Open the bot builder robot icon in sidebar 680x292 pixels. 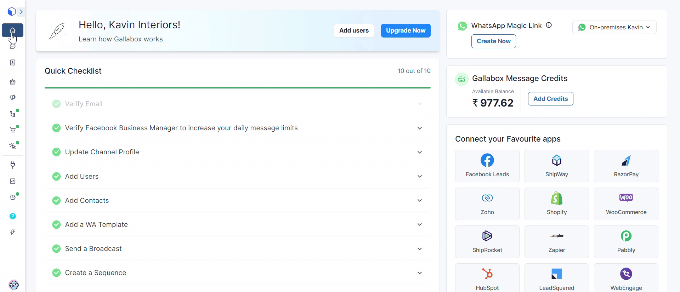pos(13,82)
